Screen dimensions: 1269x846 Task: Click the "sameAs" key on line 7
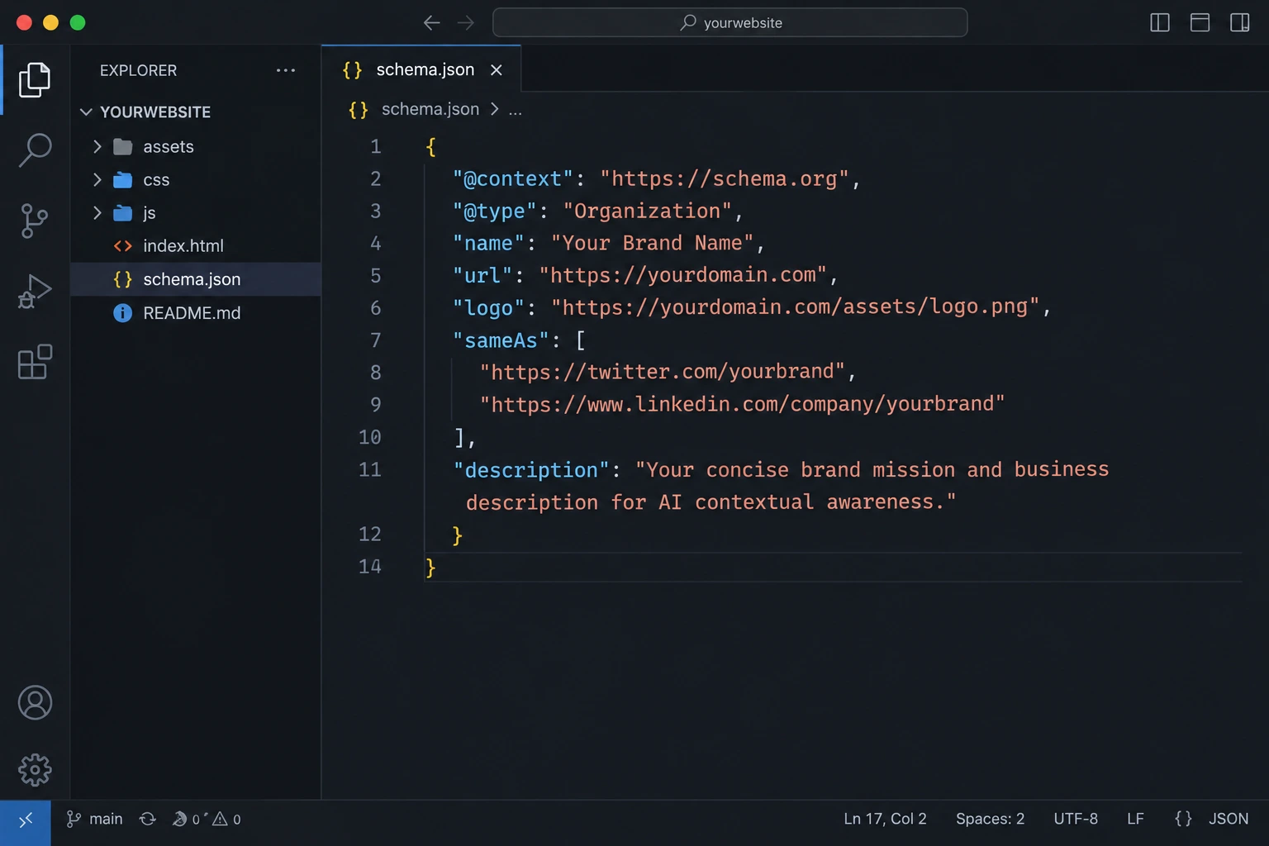click(501, 340)
